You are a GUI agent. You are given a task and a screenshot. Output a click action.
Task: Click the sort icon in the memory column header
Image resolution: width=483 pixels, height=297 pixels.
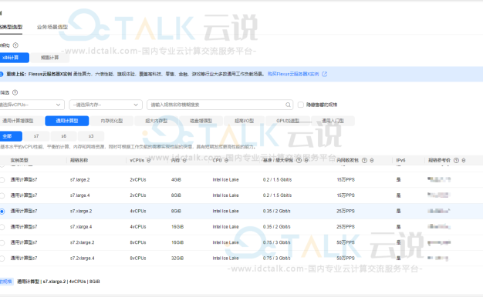coord(184,160)
